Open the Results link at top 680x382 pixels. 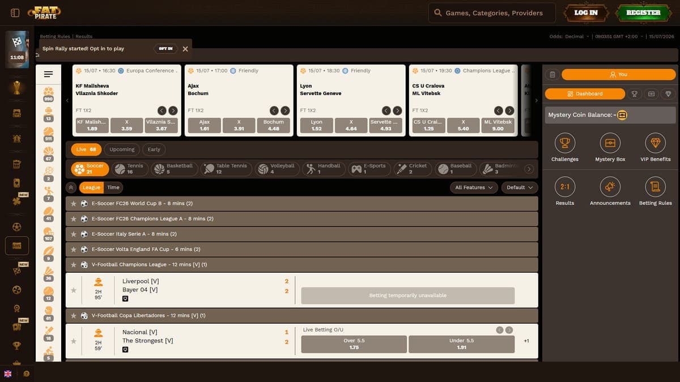84,36
